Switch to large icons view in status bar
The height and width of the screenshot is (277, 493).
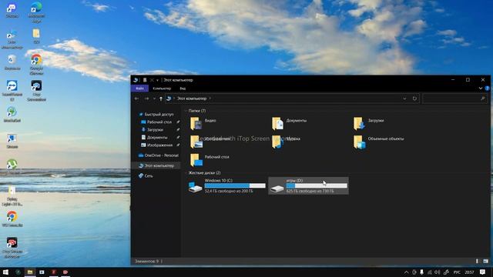pyautogui.click(x=486, y=262)
